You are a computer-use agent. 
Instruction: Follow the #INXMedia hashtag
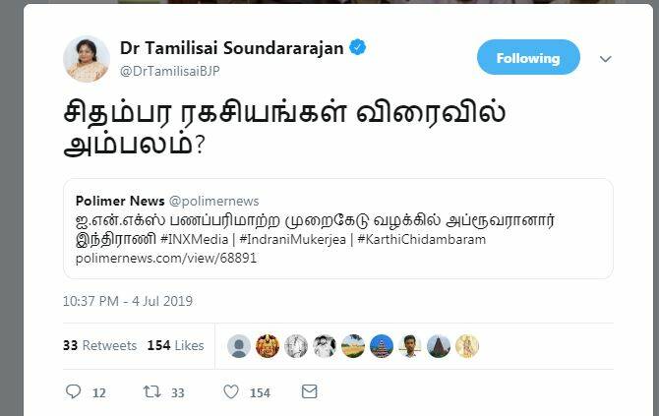[194, 240]
